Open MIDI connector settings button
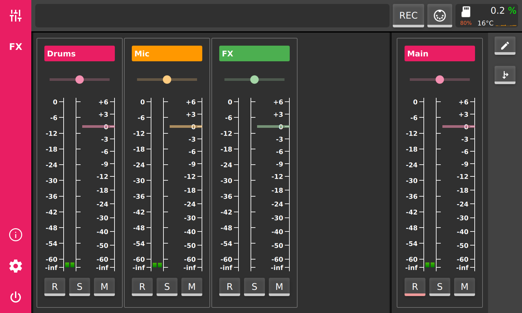This screenshot has width=522, height=313. coord(440,15)
